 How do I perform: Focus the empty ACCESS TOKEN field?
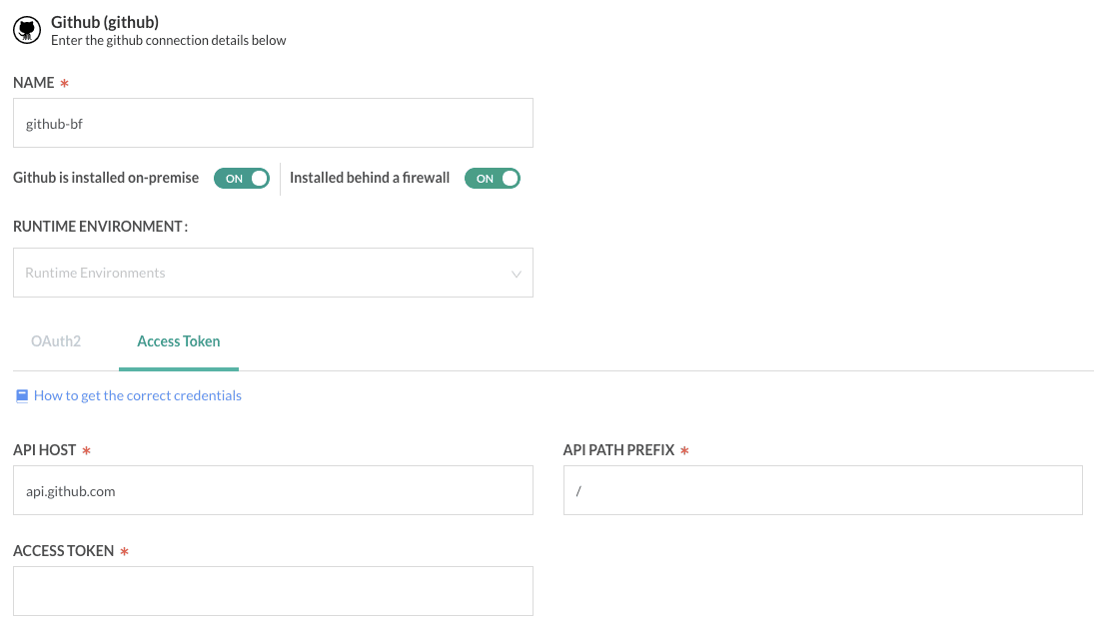point(273,591)
